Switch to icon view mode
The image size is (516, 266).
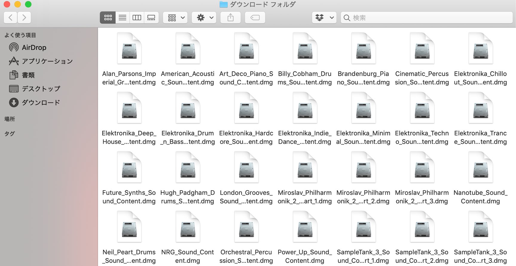(x=108, y=18)
